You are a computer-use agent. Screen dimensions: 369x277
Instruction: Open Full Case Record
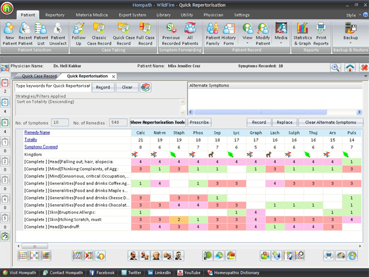pos(145,34)
